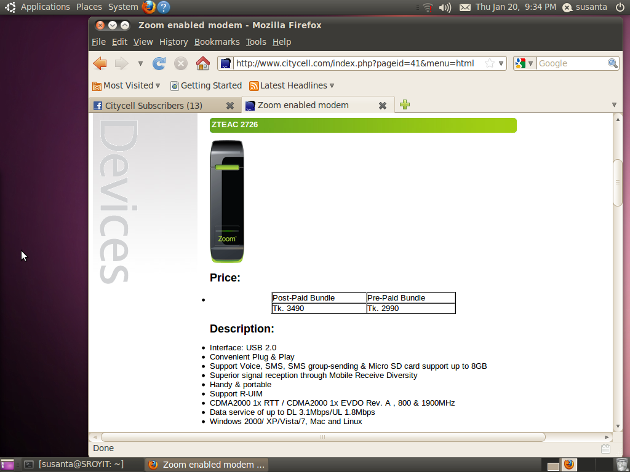Reload the current page
Viewport: 630px width, 472px height.
(159, 63)
